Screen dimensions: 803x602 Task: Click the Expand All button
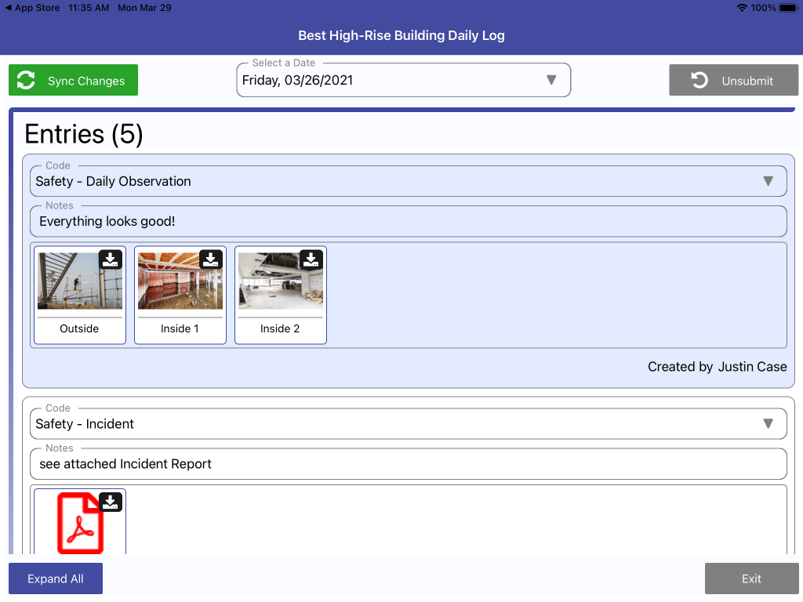(x=56, y=578)
